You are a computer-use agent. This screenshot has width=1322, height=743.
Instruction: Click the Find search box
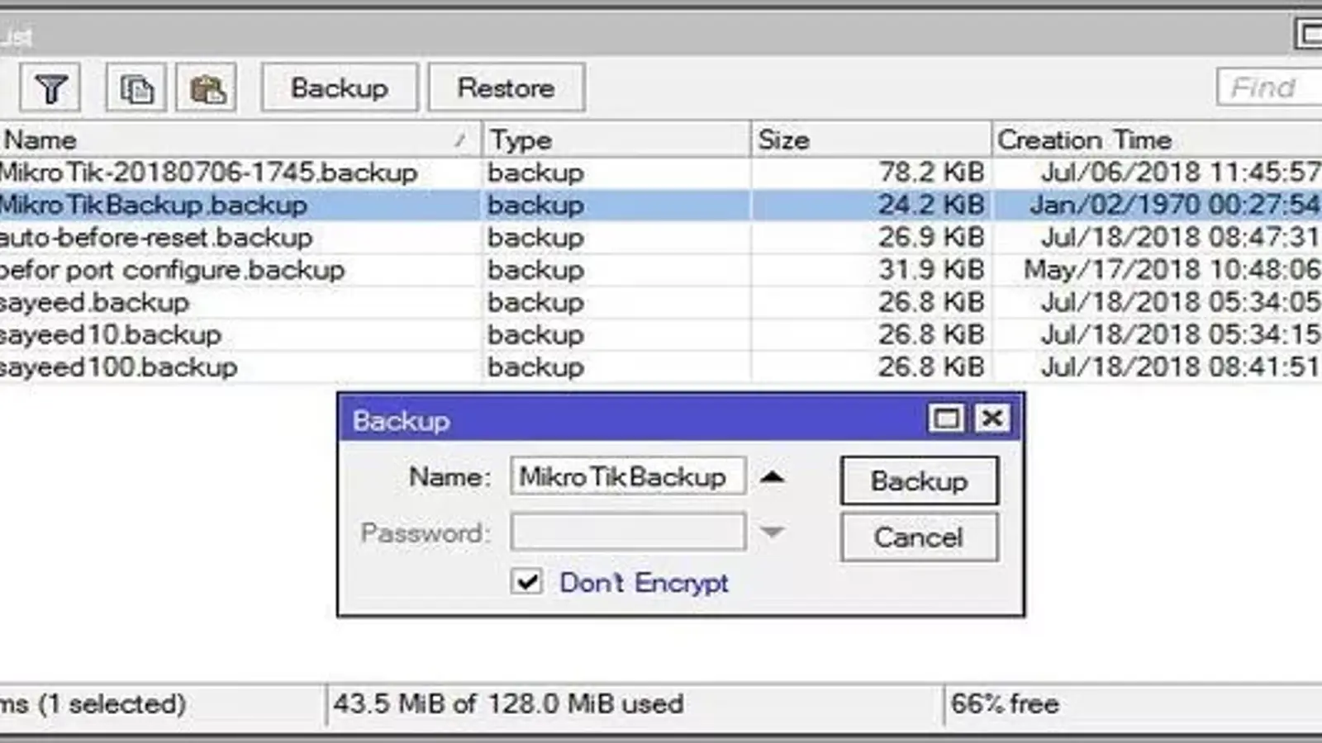pos(1268,88)
